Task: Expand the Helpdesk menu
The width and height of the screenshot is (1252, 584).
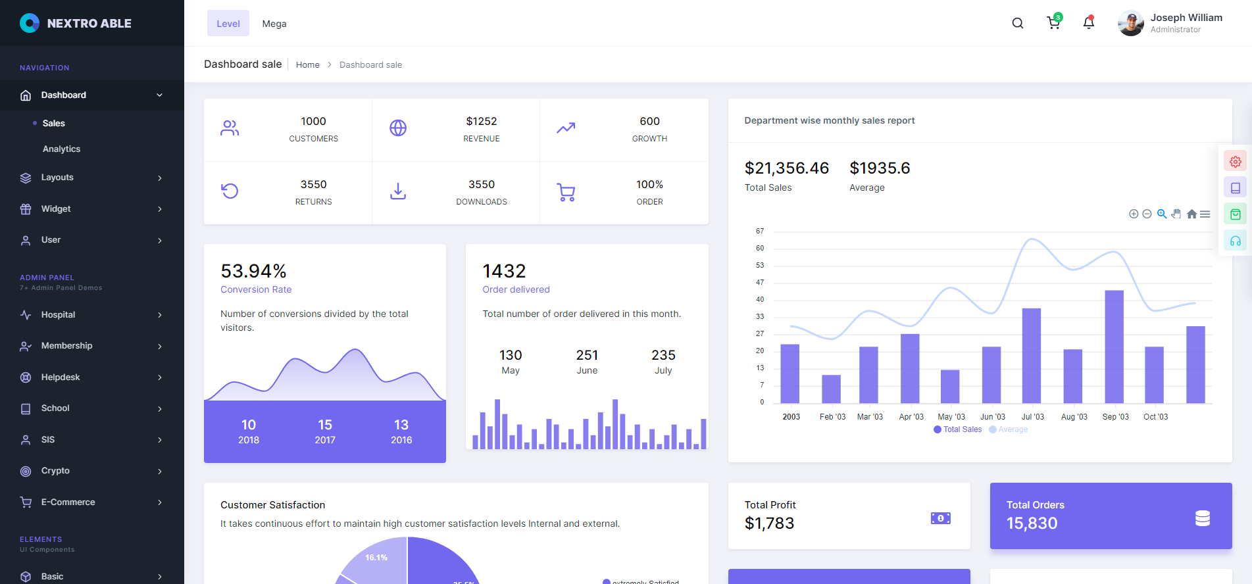Action: coord(92,377)
